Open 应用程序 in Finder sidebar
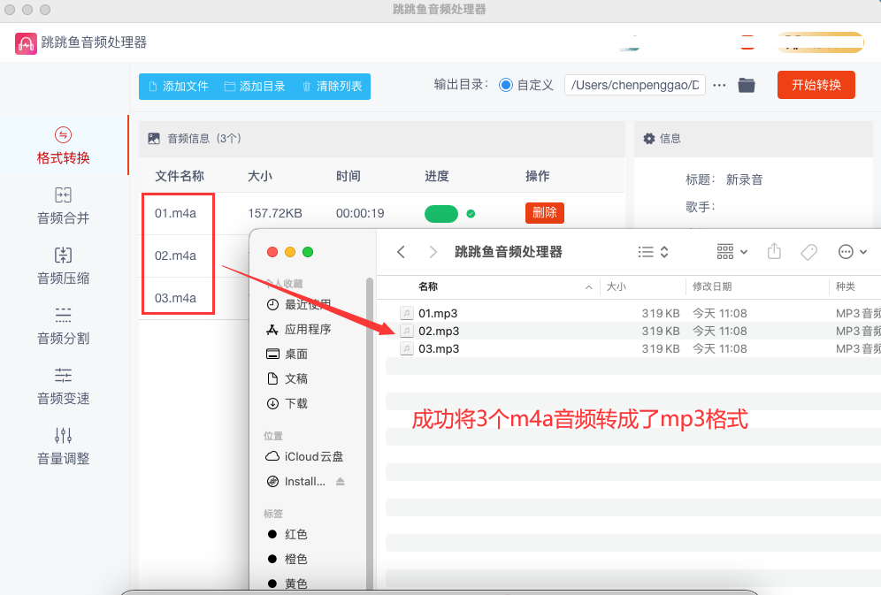 [x=307, y=330]
